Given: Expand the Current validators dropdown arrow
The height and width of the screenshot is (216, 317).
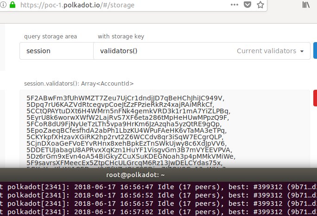Looking at the screenshot, I should point(302,51).
